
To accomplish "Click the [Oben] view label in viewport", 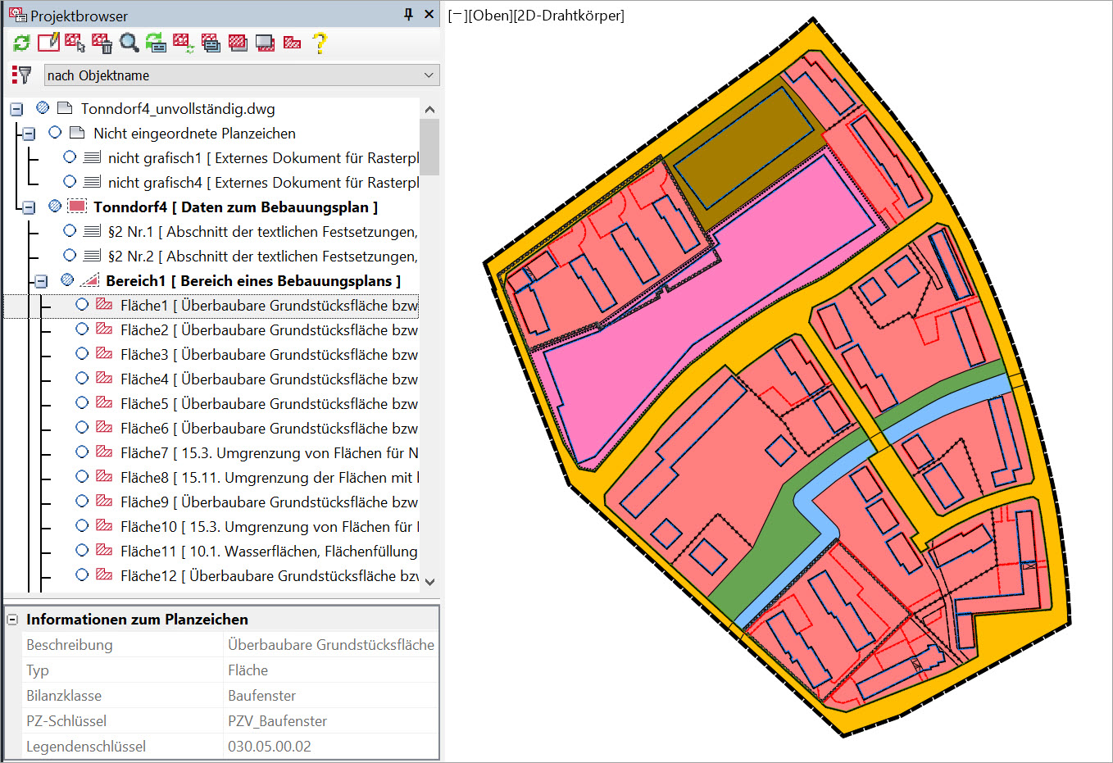I will tap(489, 16).
